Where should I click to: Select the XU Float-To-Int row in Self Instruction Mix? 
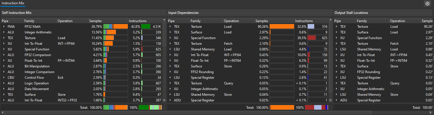[40, 61]
